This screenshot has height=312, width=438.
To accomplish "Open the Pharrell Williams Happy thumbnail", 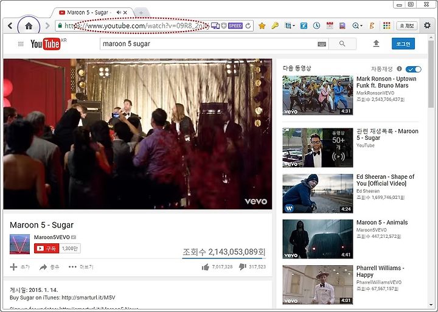I will (x=318, y=285).
